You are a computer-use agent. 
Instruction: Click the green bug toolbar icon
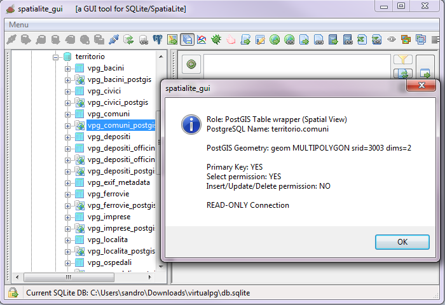point(216,39)
